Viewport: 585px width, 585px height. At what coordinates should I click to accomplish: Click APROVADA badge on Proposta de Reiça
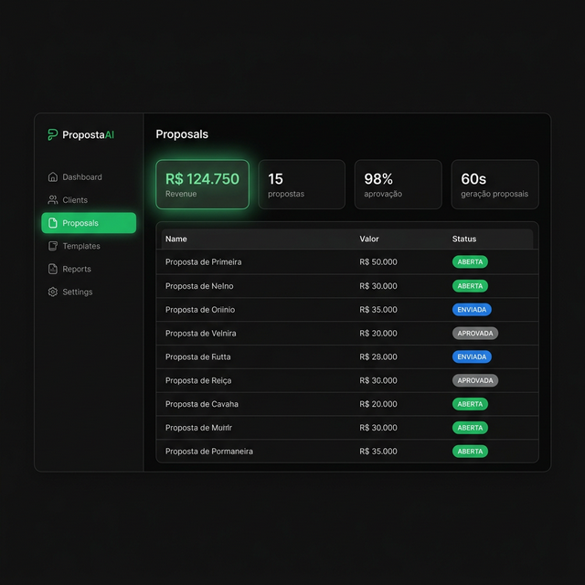click(x=475, y=380)
